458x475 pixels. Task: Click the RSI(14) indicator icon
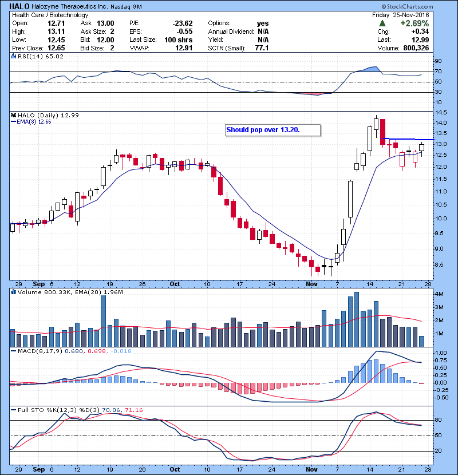13,56
